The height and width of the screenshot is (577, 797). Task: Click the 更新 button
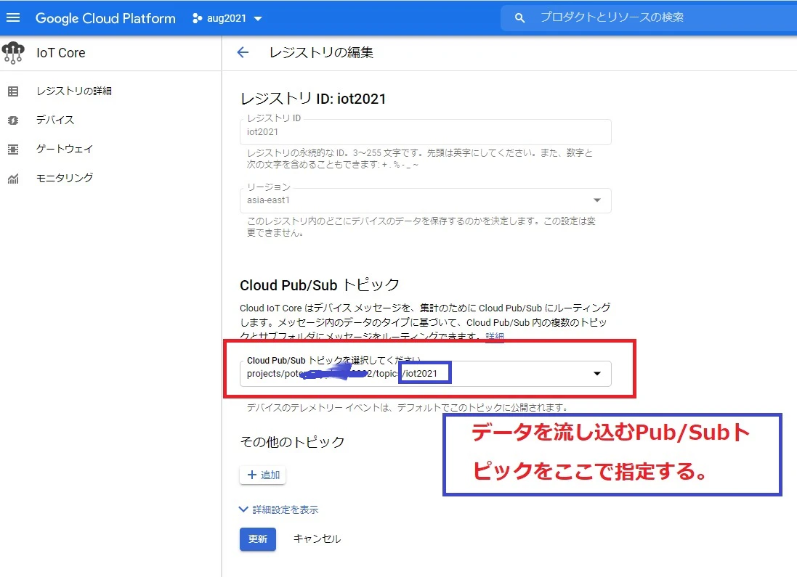click(x=258, y=539)
